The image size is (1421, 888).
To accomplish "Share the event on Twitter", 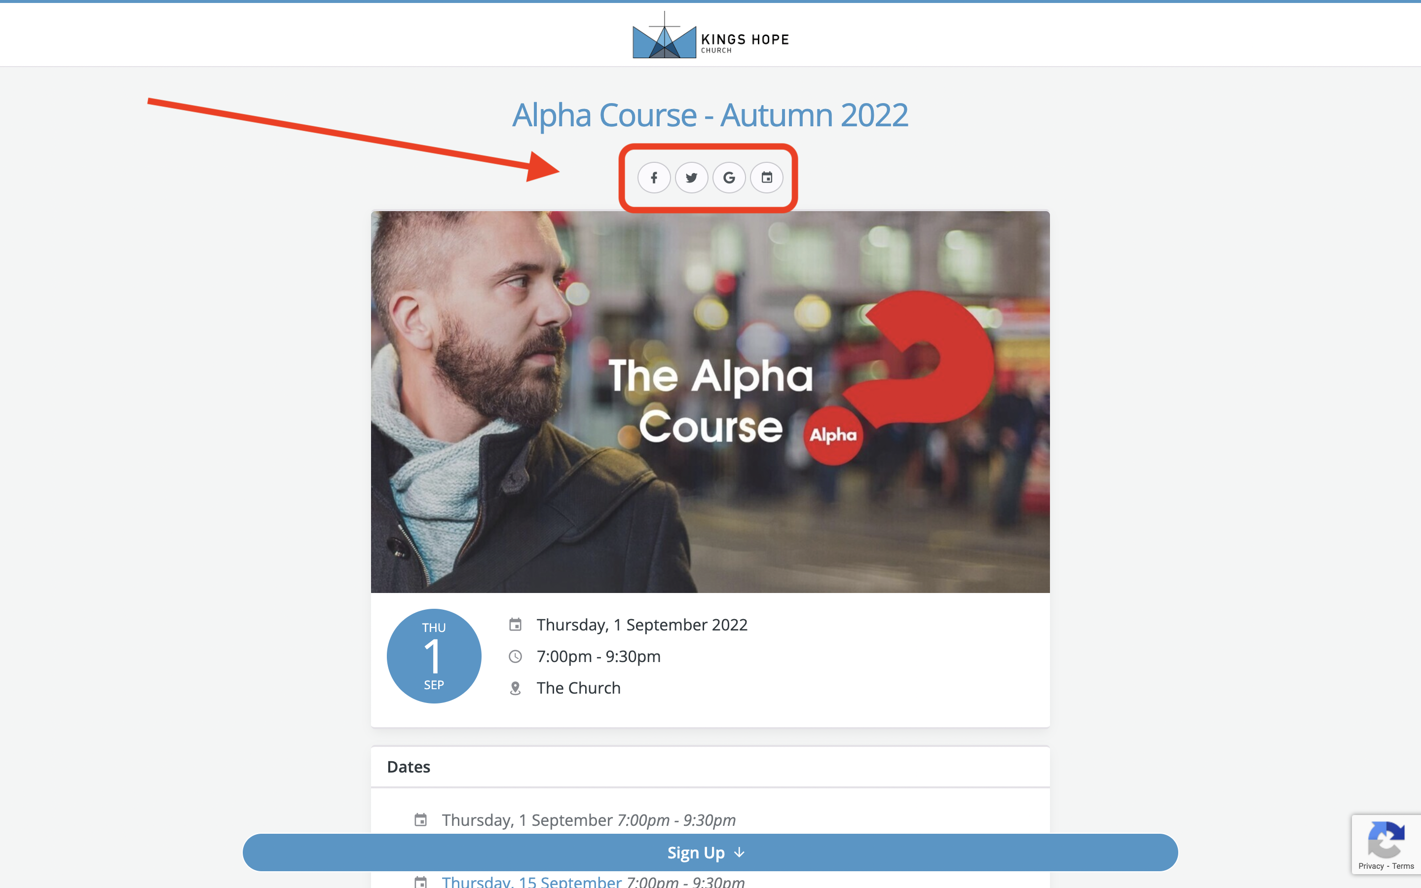I will coord(691,178).
